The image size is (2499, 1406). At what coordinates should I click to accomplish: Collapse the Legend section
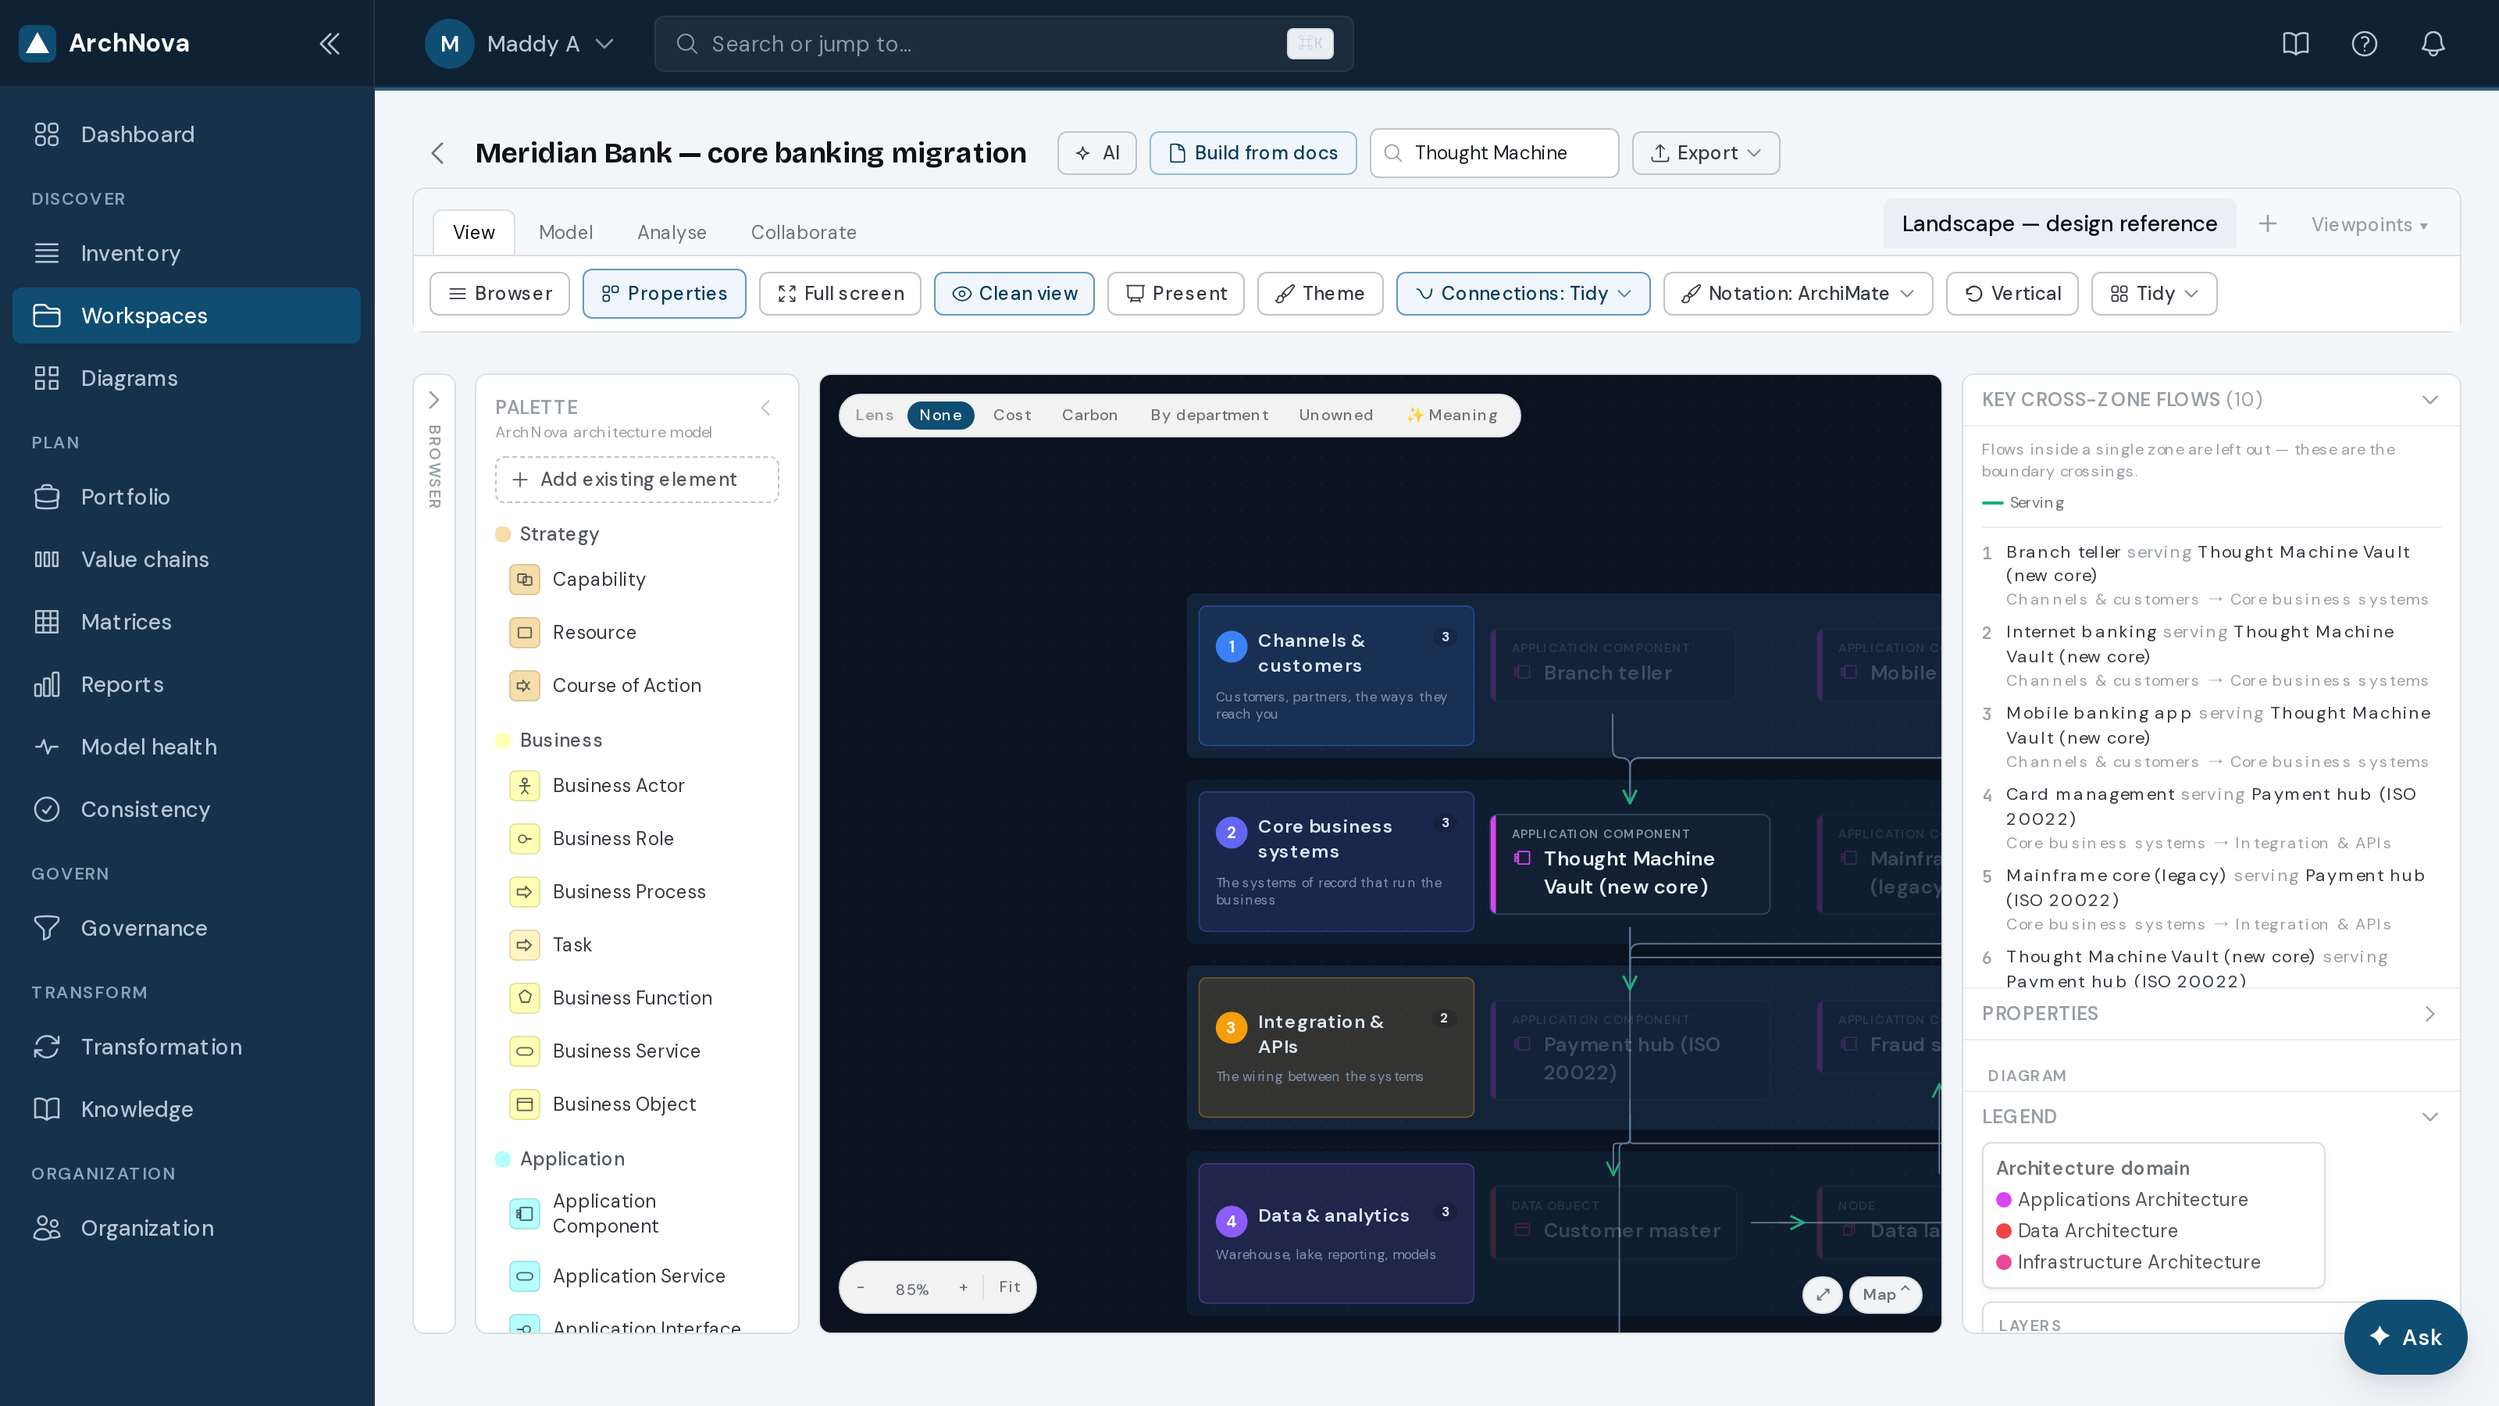pos(2430,1117)
